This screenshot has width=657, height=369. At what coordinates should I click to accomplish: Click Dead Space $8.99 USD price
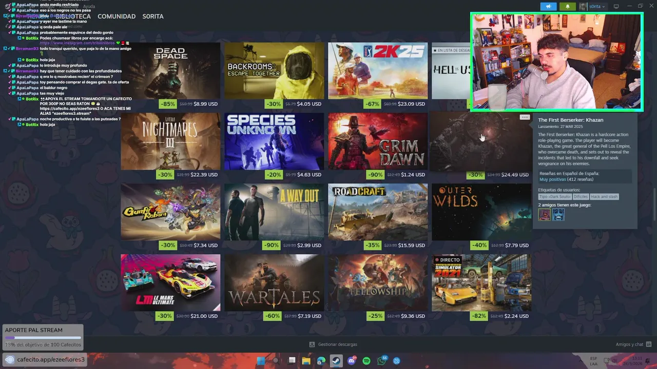(x=205, y=104)
